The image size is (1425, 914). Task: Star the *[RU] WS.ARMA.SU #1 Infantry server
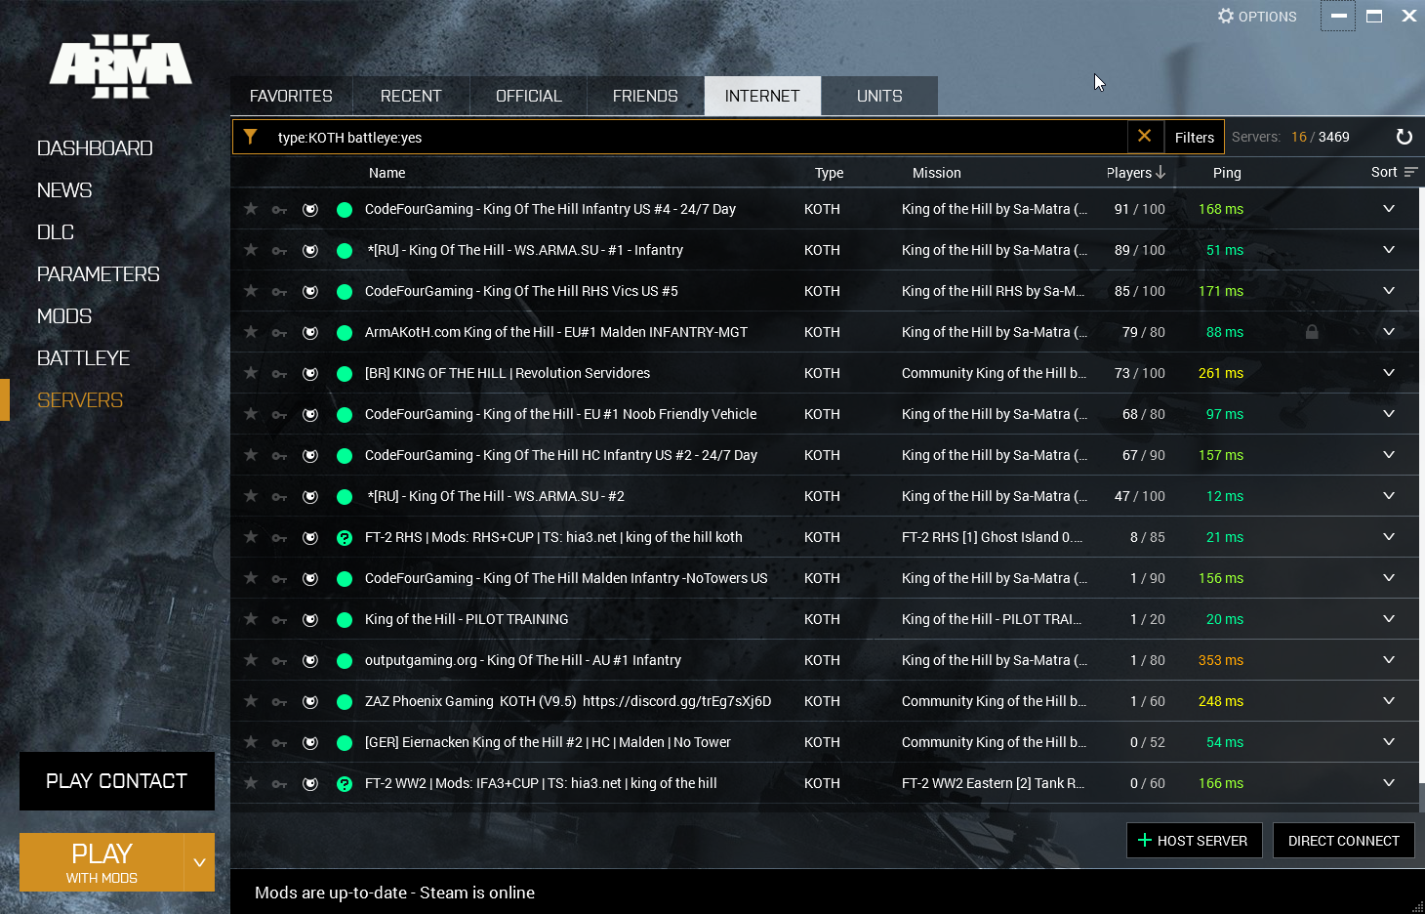[251, 250]
